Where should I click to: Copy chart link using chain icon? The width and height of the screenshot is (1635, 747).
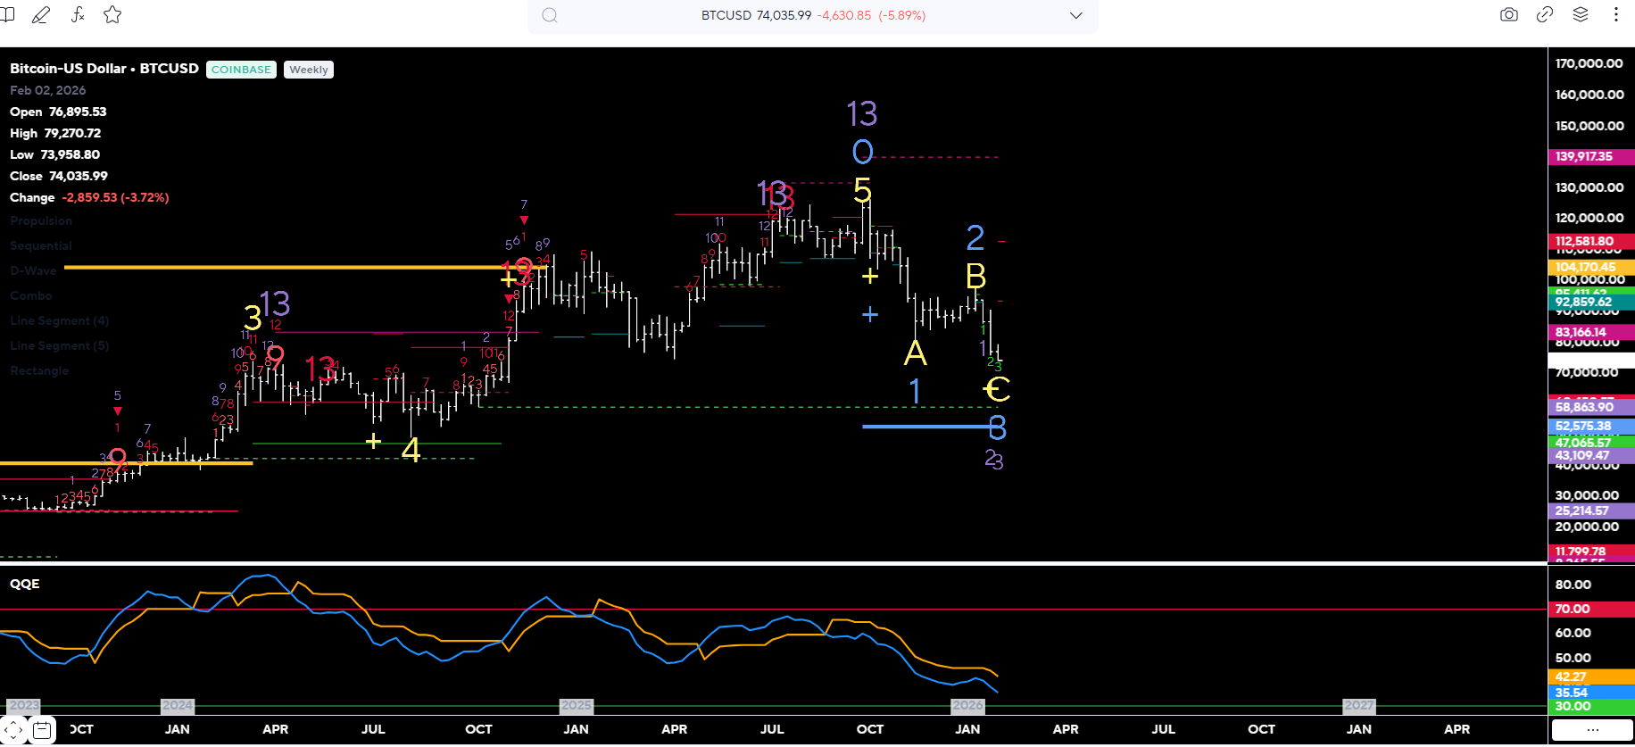coord(1545,15)
